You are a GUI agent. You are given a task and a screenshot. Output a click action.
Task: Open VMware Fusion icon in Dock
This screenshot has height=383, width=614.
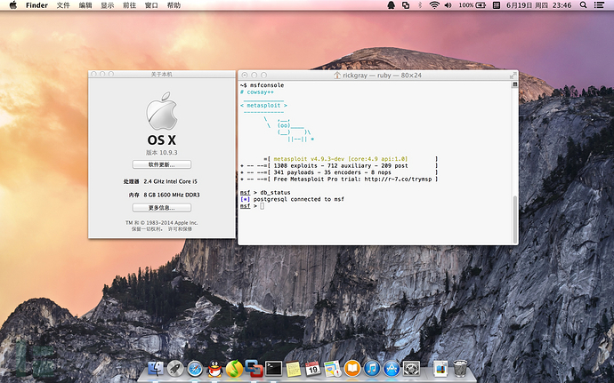pos(254,368)
